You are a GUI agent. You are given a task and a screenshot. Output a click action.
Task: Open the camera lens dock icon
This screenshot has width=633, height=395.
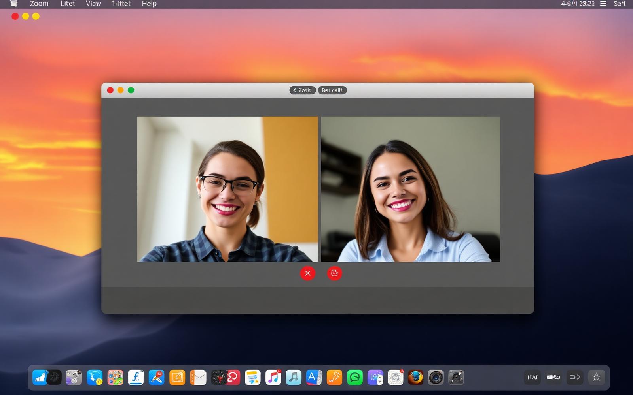coord(436,378)
